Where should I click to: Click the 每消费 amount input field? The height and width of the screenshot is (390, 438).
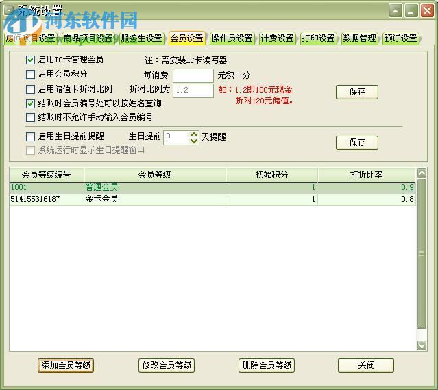(193, 75)
